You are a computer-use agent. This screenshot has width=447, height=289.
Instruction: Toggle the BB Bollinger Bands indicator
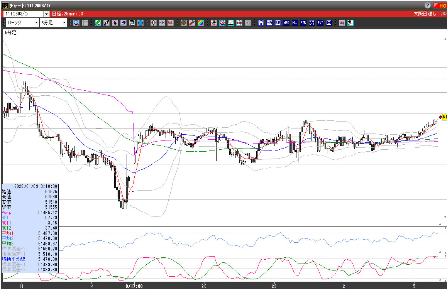278,23
